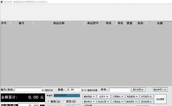Image resolution: width=172 pixels, height=106 pixels.
Task: Click the 单位 column header
Action: point(120,23)
